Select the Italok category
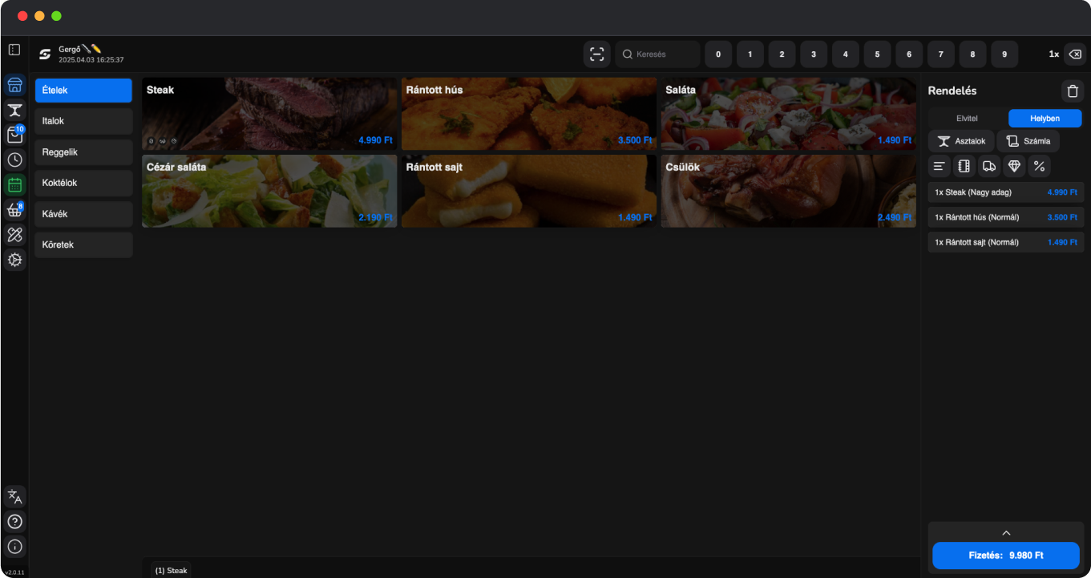The image size is (1091, 578). (83, 121)
